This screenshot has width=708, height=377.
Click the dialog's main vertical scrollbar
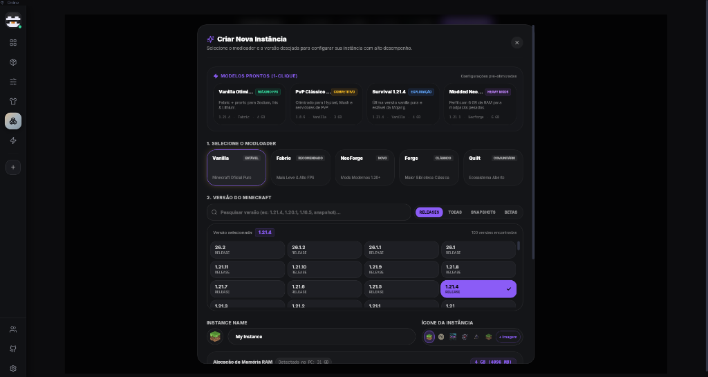coord(534,142)
